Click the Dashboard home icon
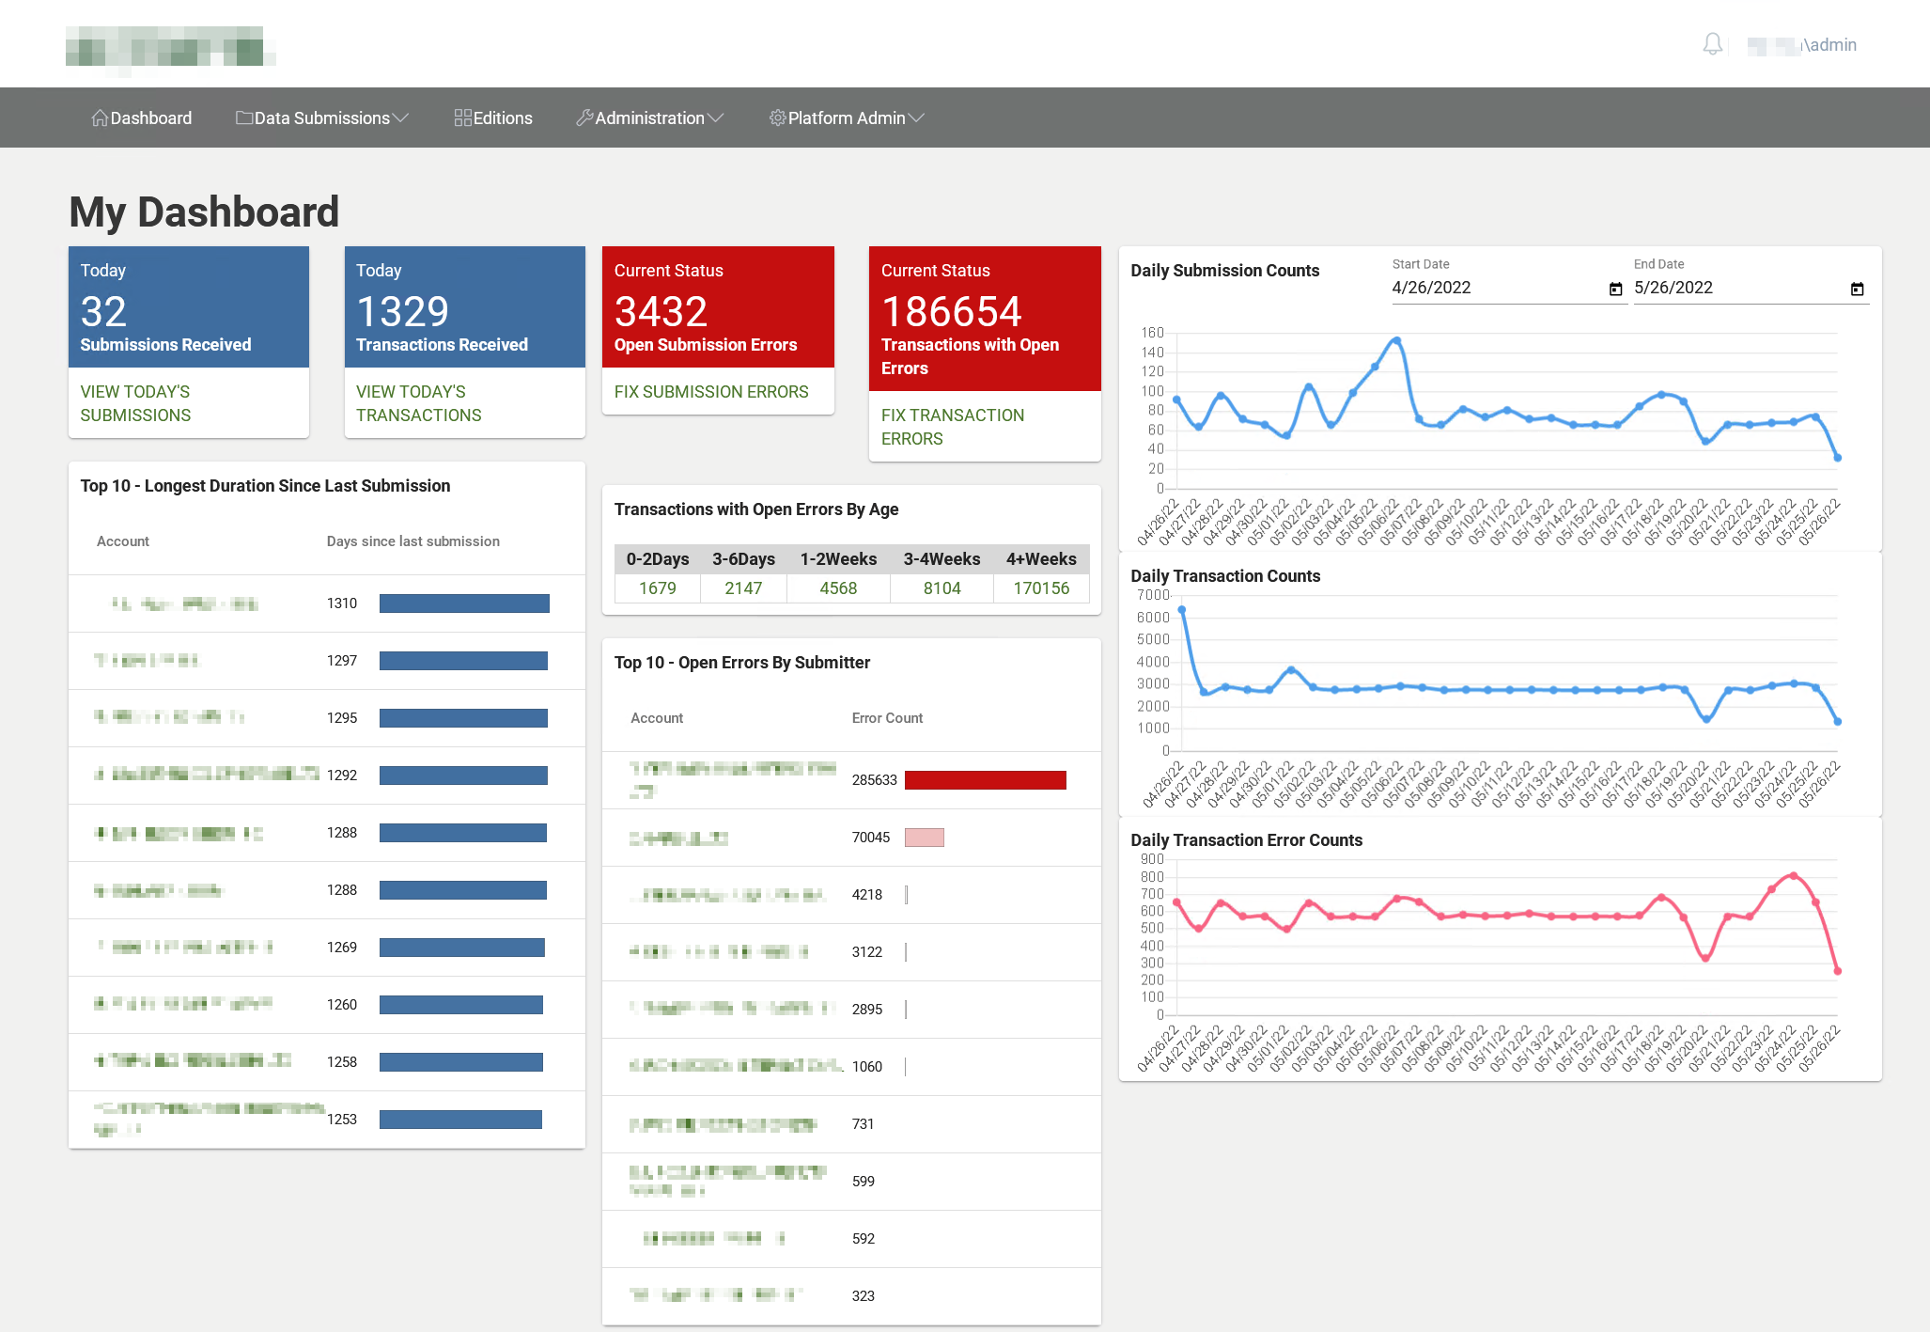The image size is (1930, 1332). pyautogui.click(x=100, y=118)
